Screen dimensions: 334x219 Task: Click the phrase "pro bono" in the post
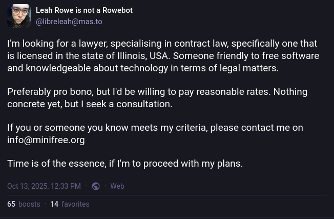[x=73, y=92]
